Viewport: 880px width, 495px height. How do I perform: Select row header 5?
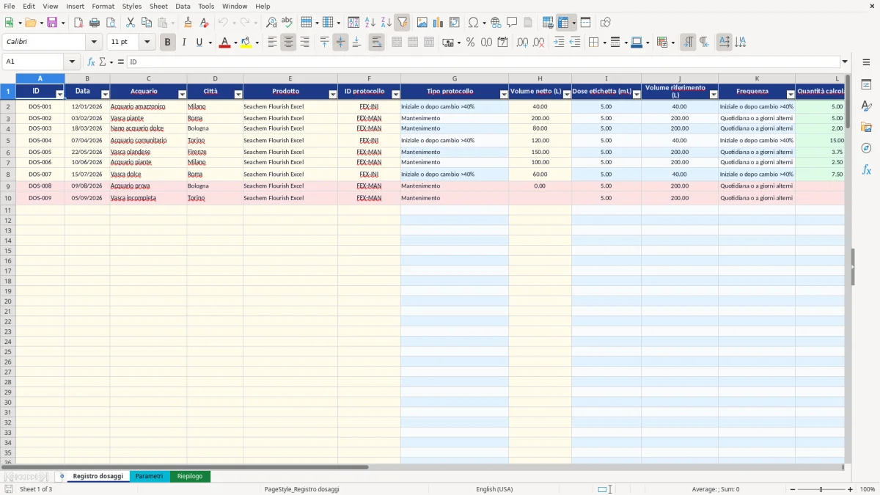pyautogui.click(x=8, y=140)
